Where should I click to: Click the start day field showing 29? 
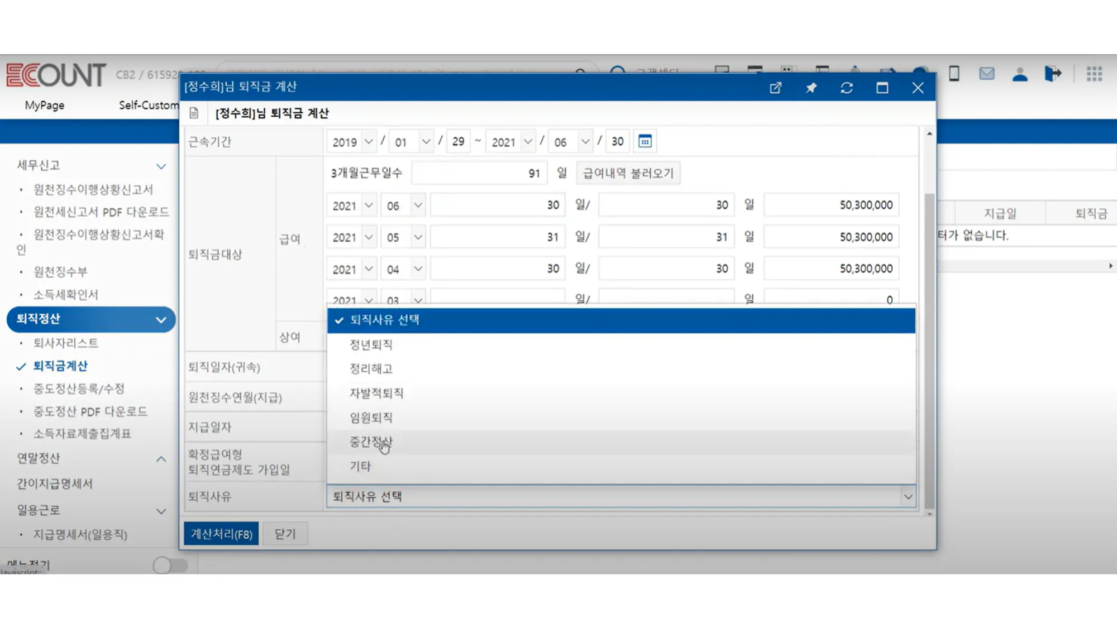pyautogui.click(x=458, y=142)
